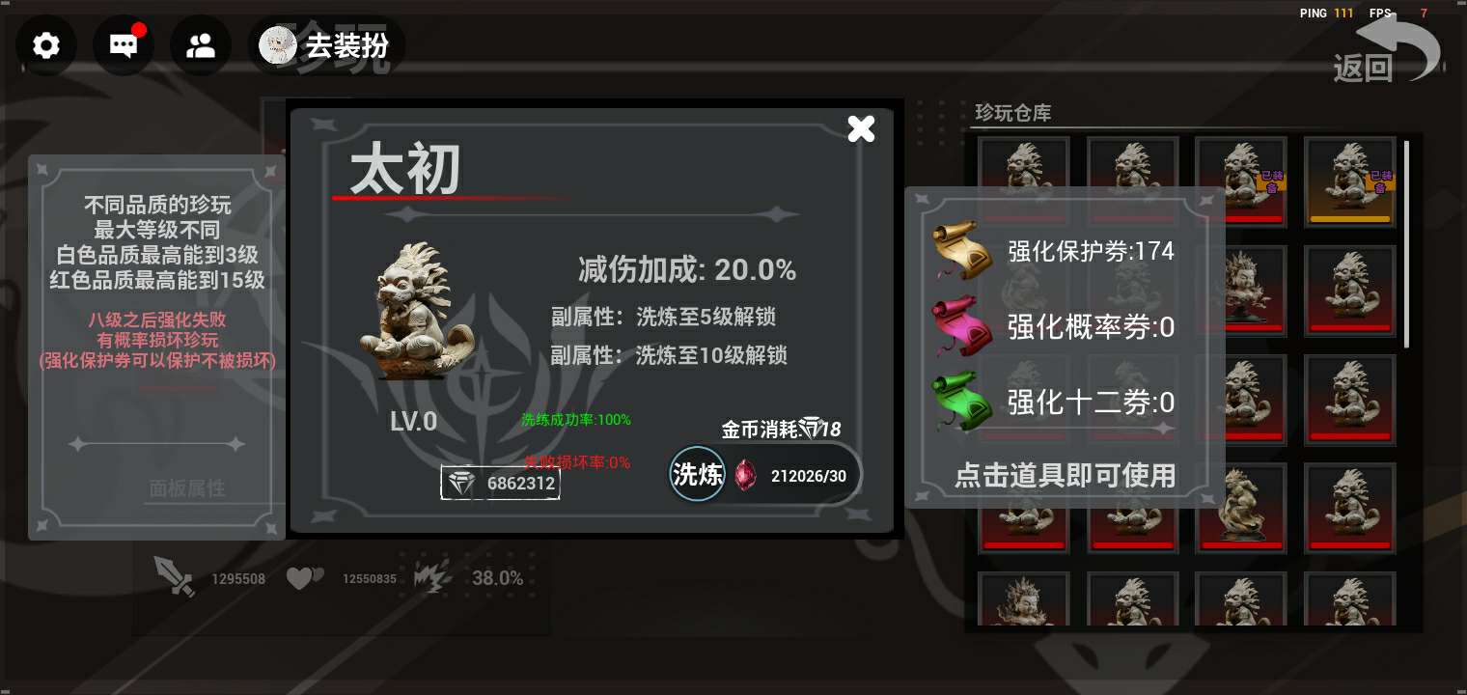Use the gold 强化保护券 scroll

pyautogui.click(x=962, y=251)
